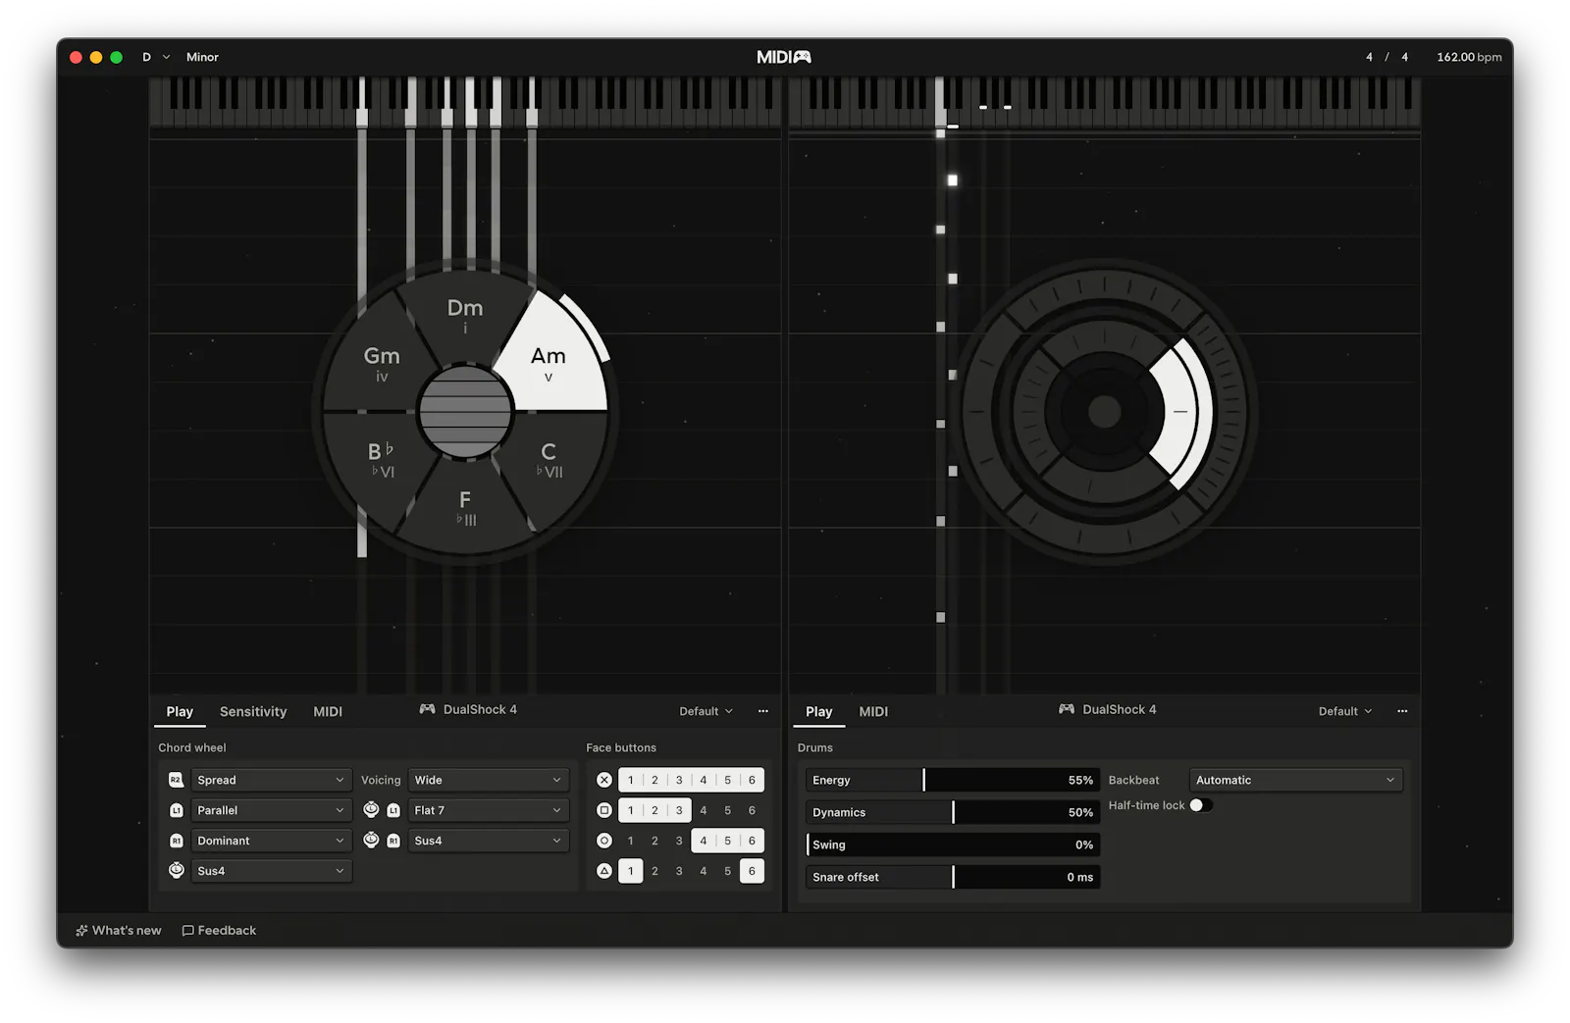The image size is (1570, 1023).
Task: Open the Voicing Wide dropdown
Action: coord(488,780)
